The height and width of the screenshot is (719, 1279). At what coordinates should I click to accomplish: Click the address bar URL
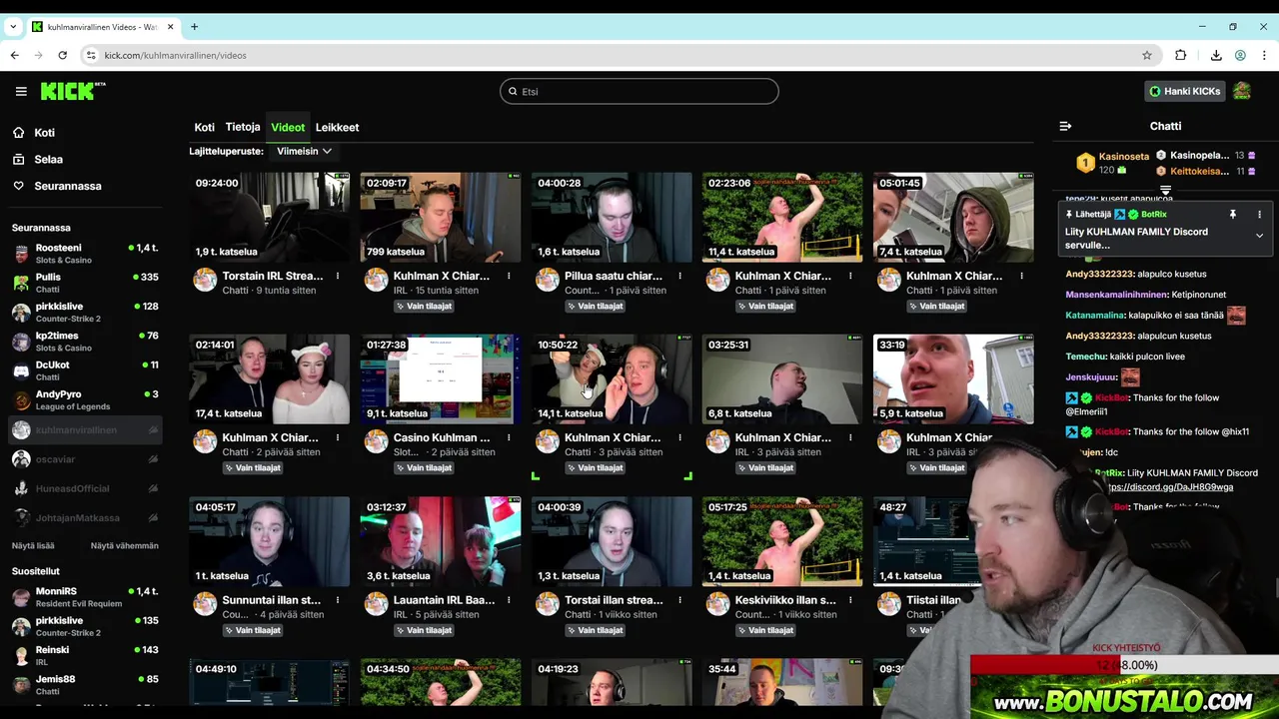(176, 55)
